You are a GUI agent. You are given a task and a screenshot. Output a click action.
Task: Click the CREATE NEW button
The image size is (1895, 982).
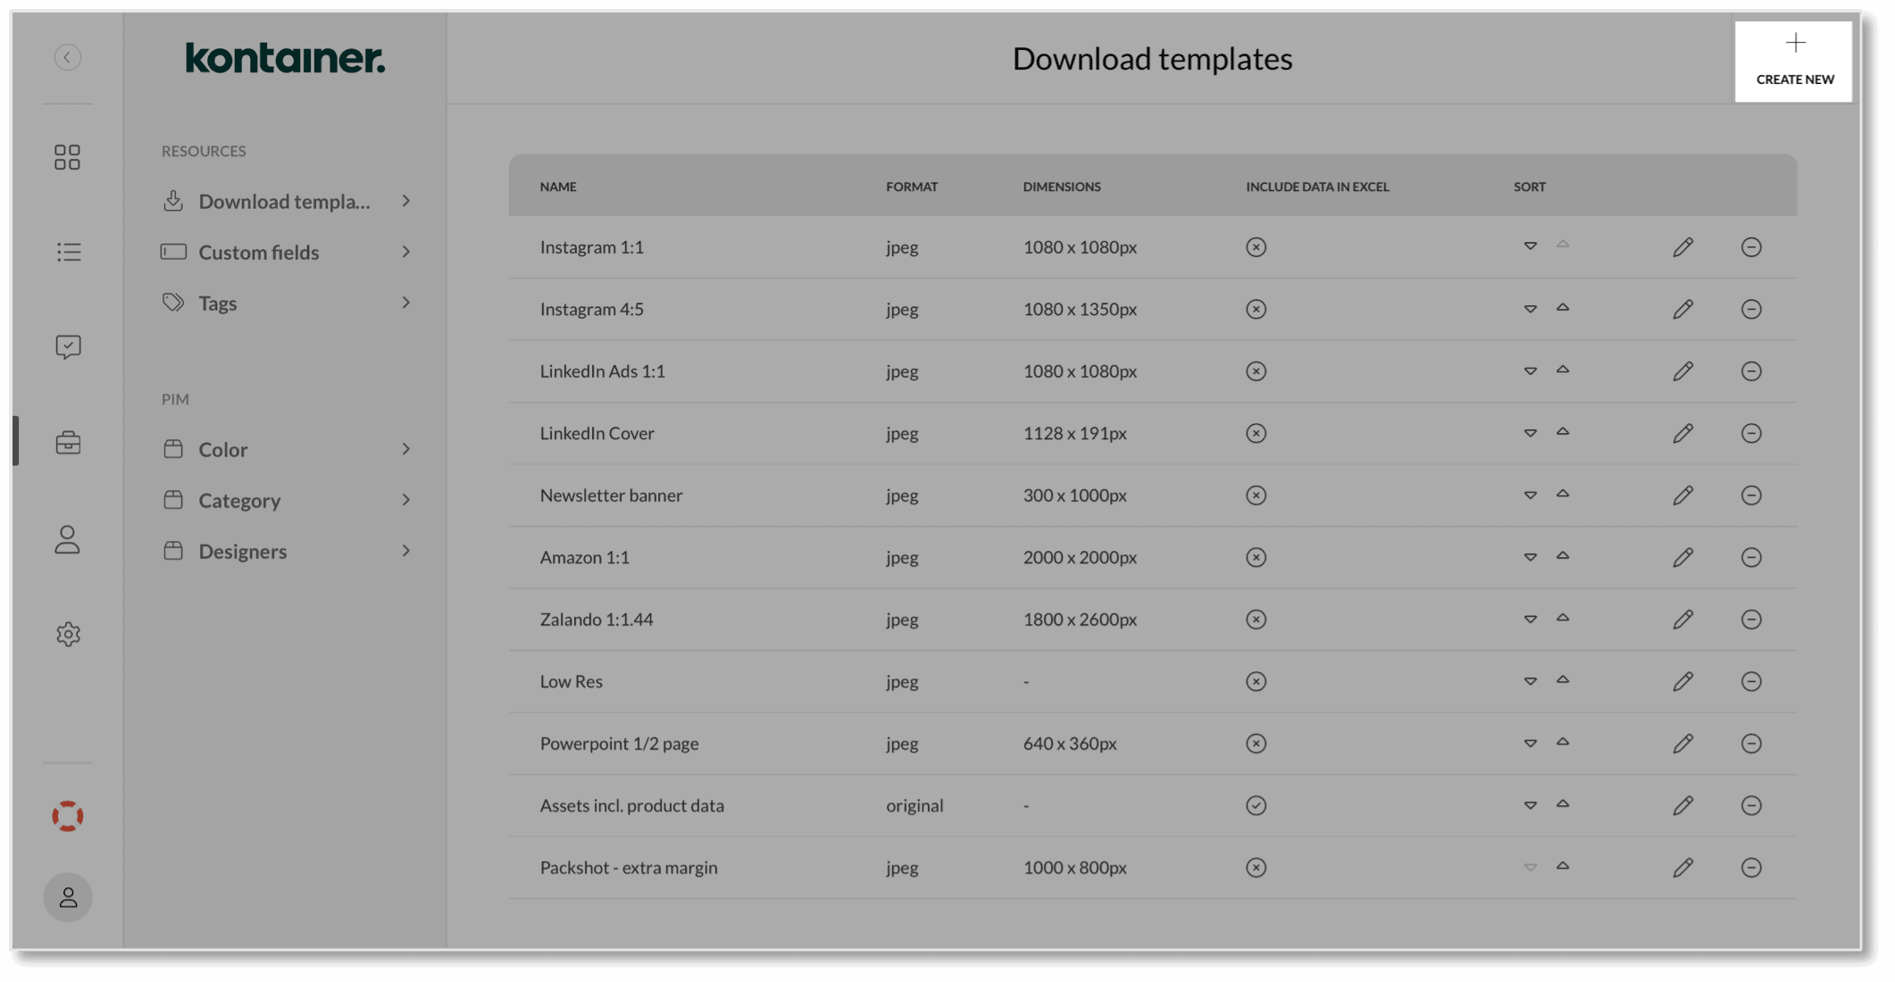(x=1793, y=60)
